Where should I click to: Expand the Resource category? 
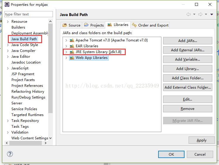point(8,22)
